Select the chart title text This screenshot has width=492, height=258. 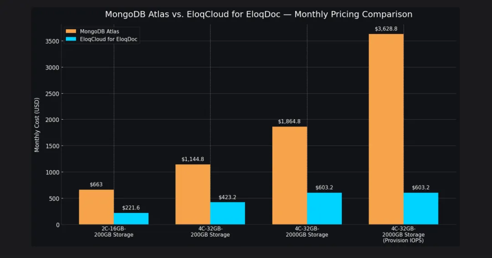click(258, 14)
